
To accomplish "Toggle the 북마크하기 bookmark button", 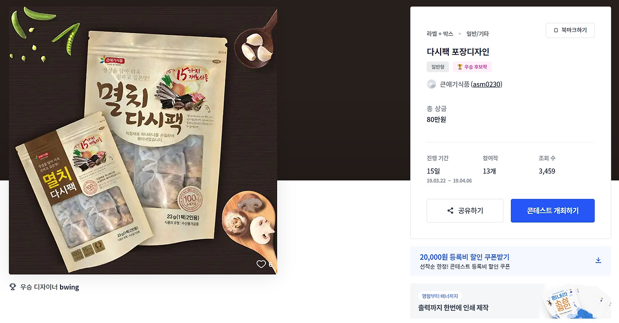I will click(570, 30).
